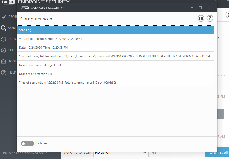Click the dashed drop area in the main window

(x=222, y=80)
